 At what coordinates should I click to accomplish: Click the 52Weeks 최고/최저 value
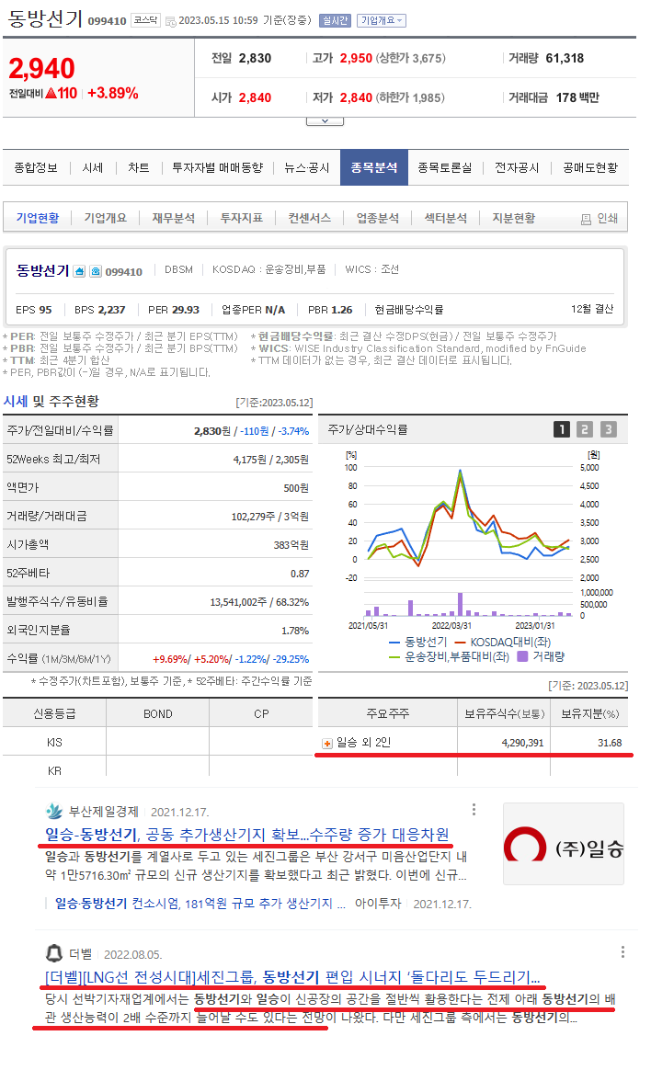pos(271,460)
